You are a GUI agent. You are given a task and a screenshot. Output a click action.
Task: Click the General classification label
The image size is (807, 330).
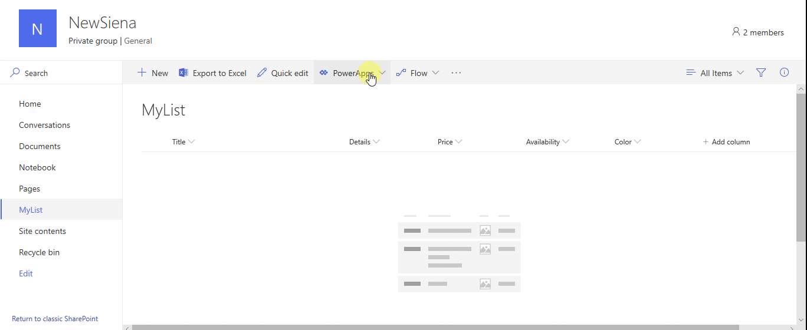pyautogui.click(x=138, y=41)
